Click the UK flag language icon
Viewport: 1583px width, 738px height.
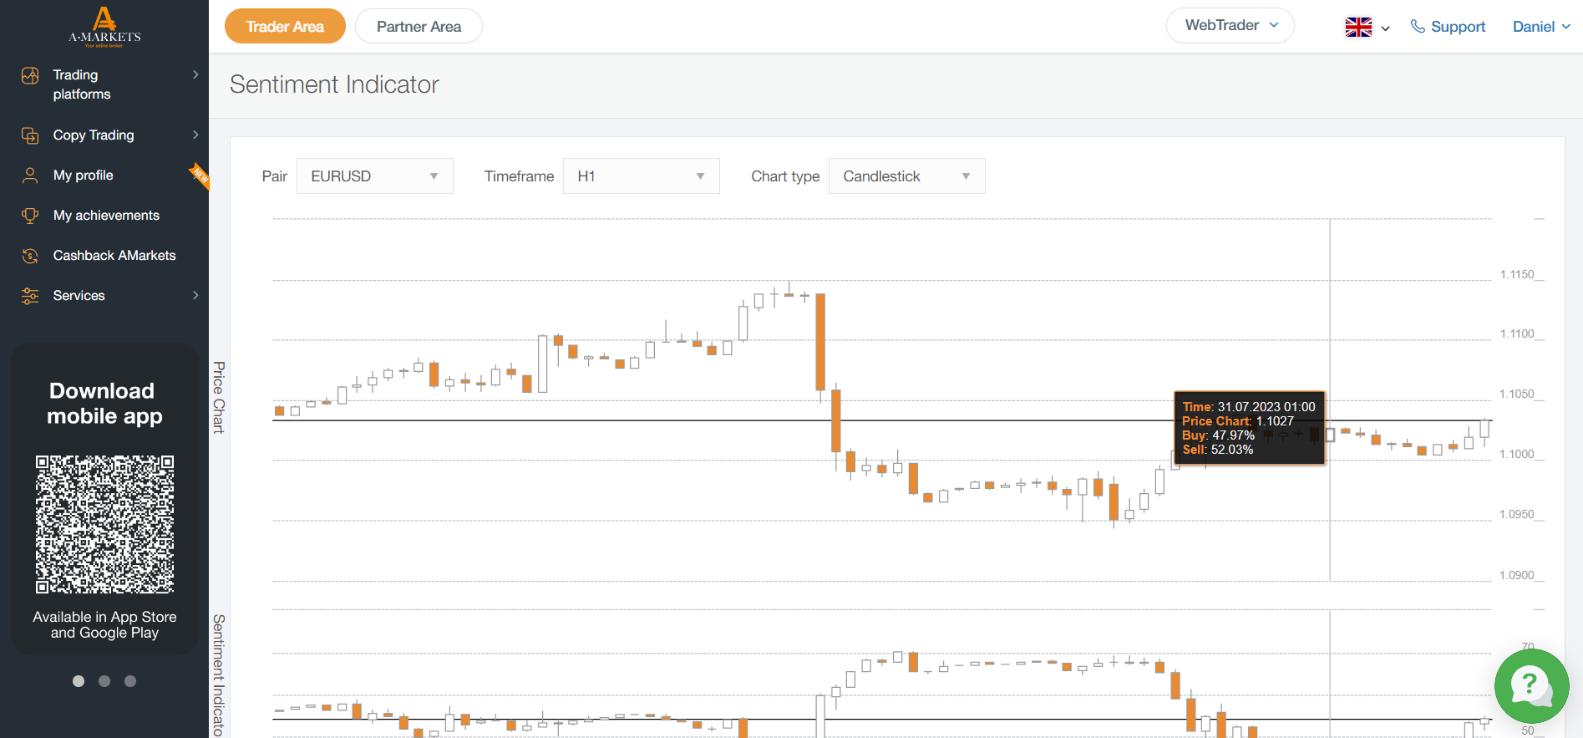(1358, 27)
